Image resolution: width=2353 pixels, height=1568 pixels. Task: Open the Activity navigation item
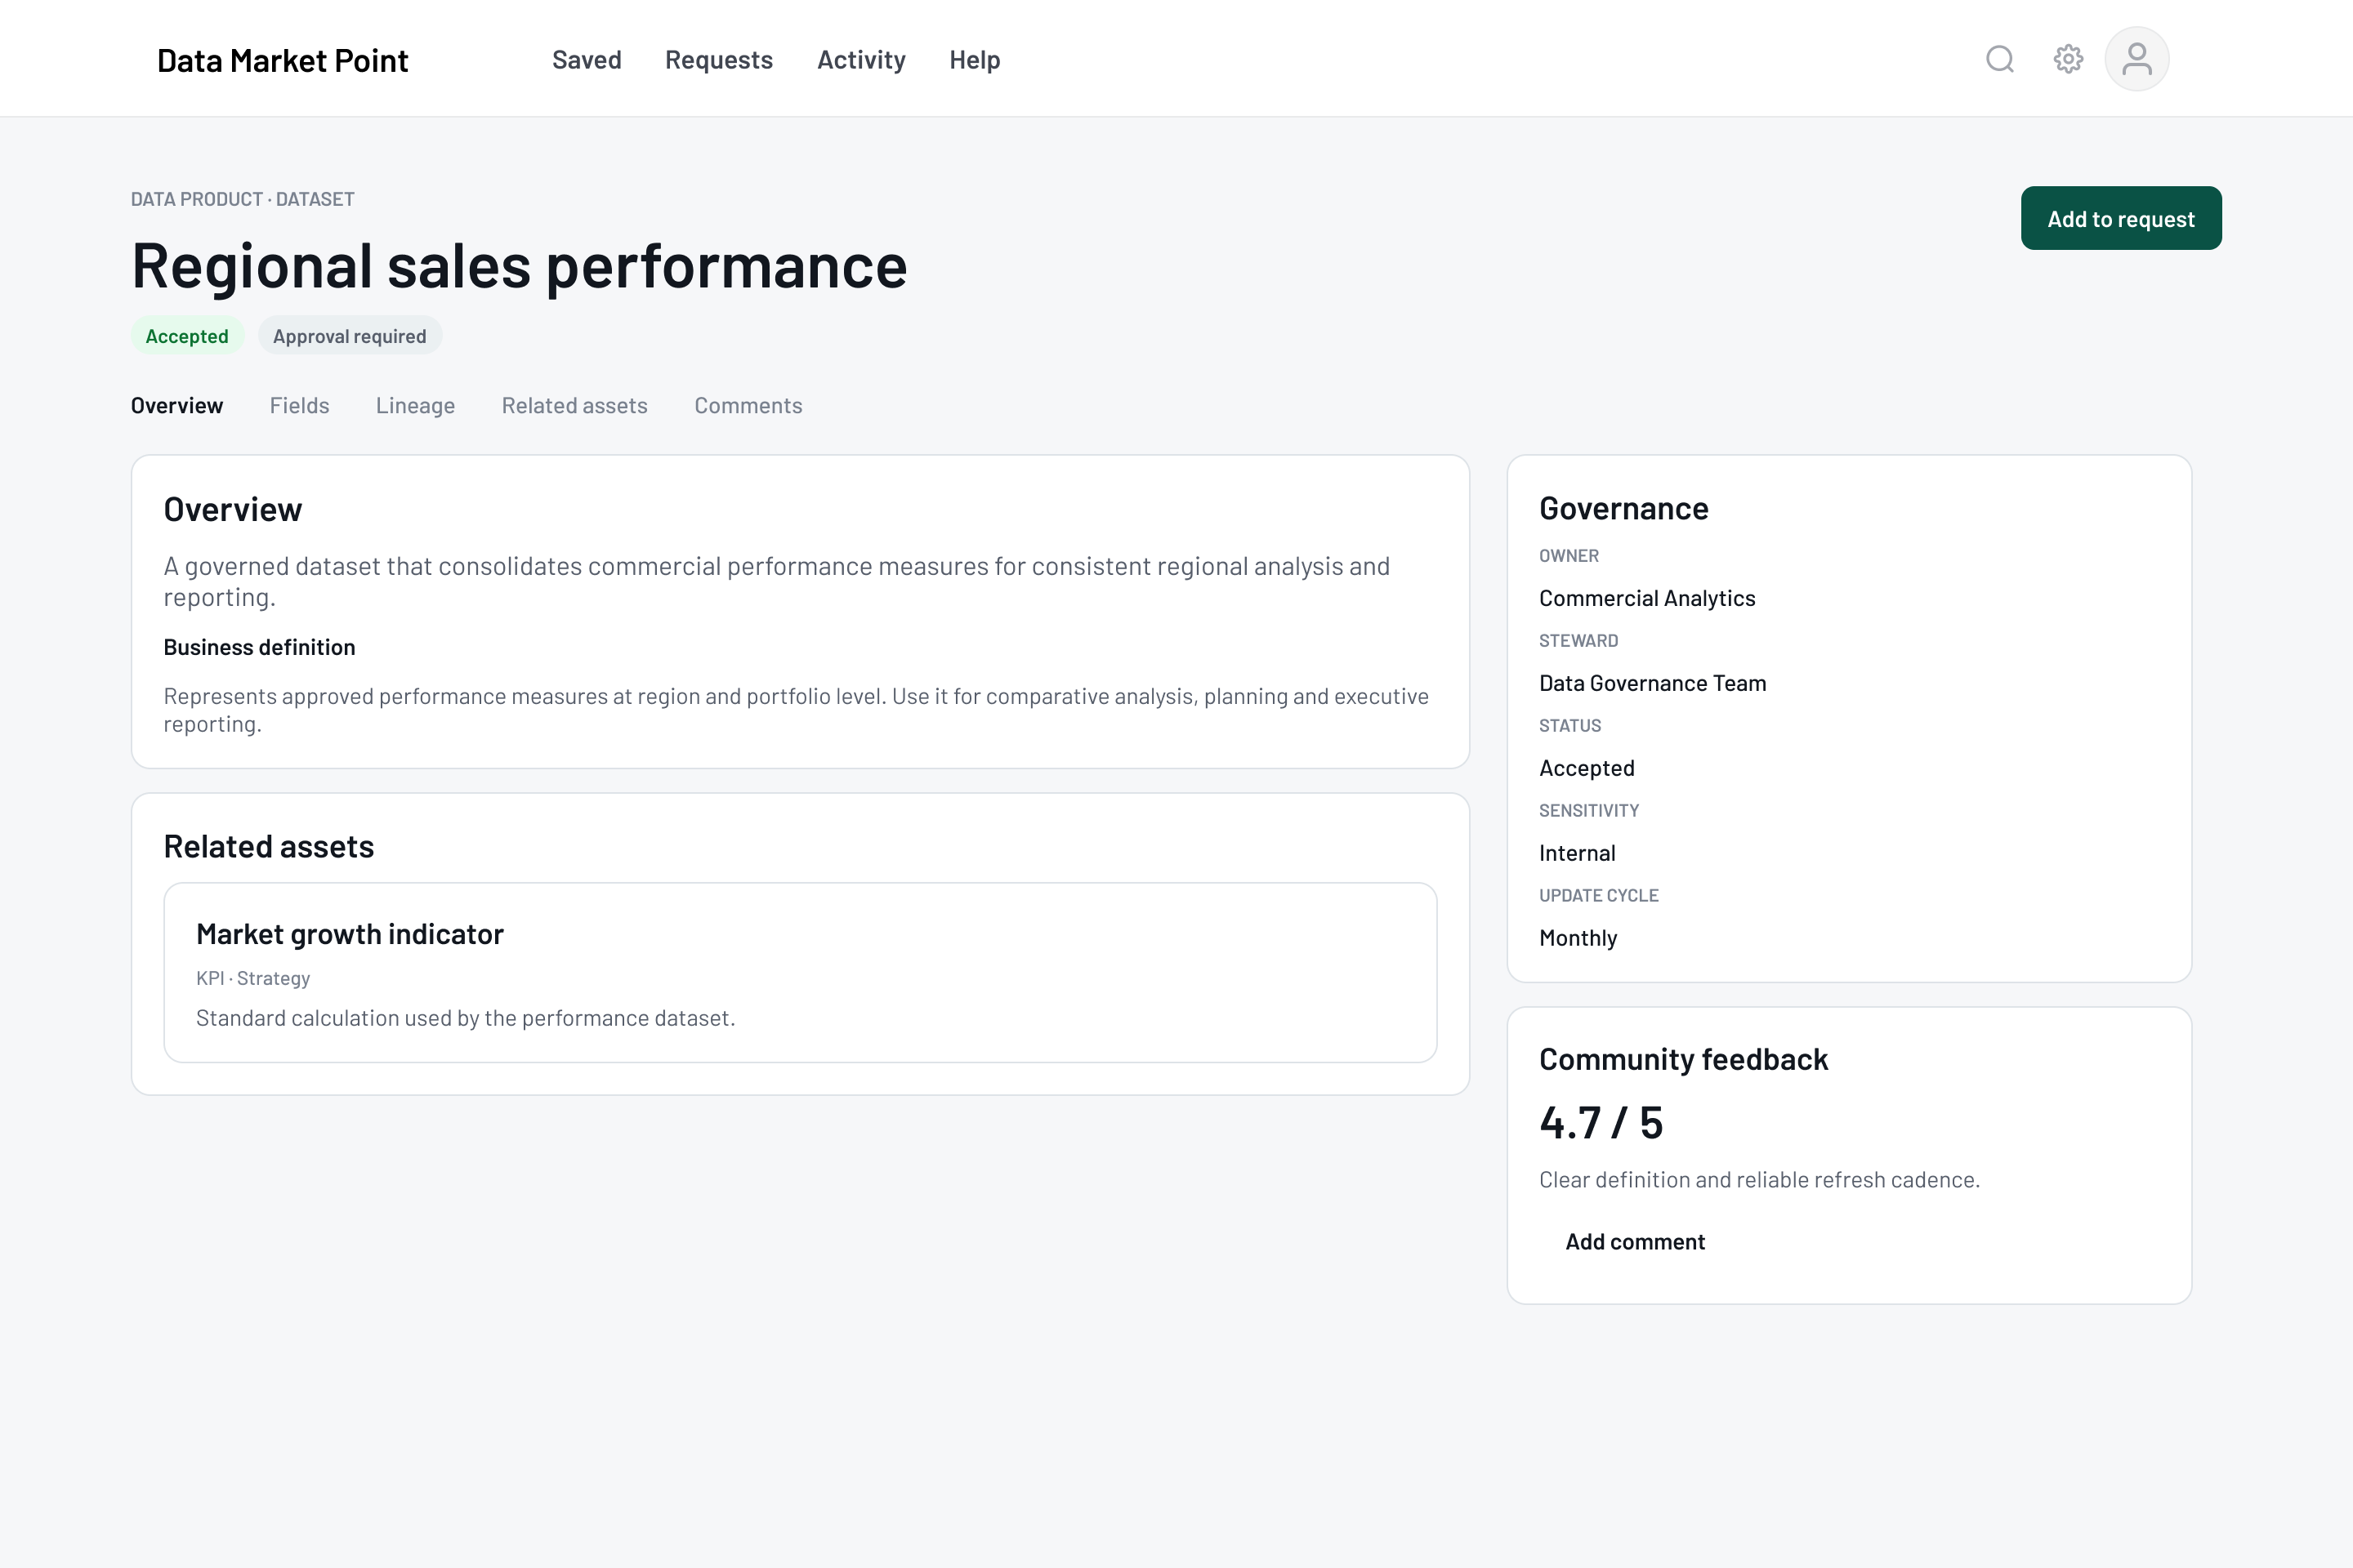861,60
